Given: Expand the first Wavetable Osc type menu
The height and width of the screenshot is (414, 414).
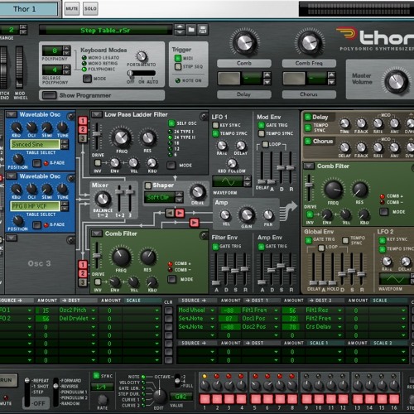Looking at the screenshot, I should (x=12, y=114).
